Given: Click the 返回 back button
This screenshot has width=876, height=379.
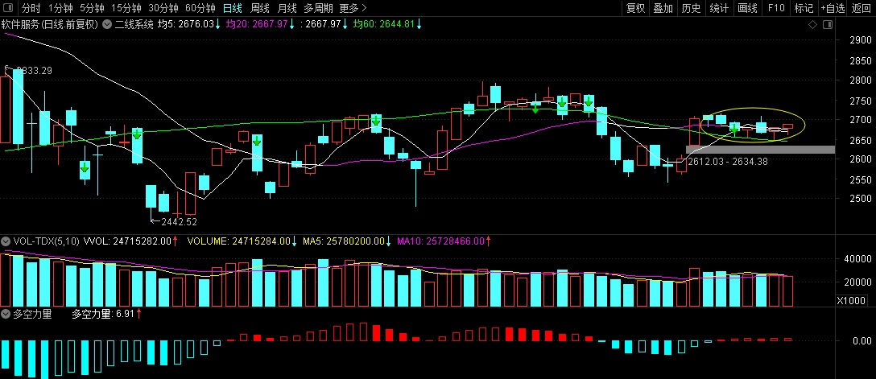Looking at the screenshot, I should coord(862,8).
